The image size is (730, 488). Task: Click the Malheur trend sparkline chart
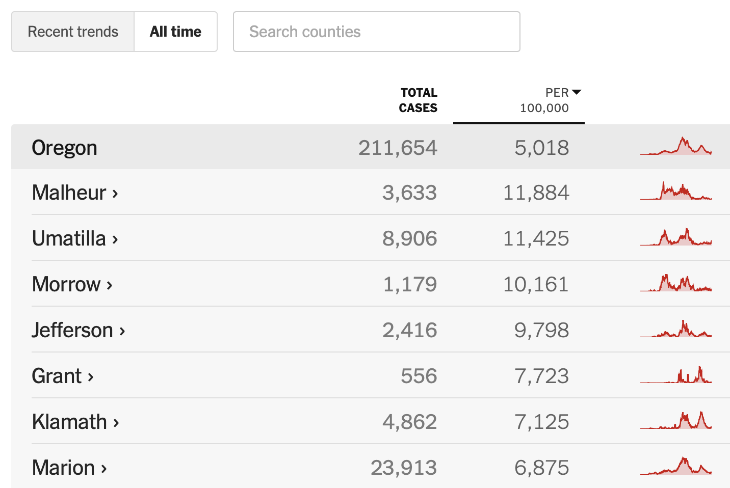[x=675, y=192]
